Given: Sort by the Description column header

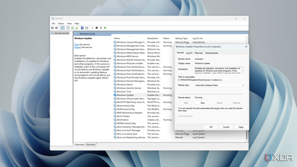Looking at the screenshot, I should [154, 38].
